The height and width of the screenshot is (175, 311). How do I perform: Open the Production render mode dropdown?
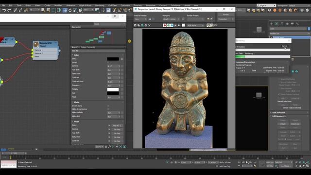click(225, 19)
